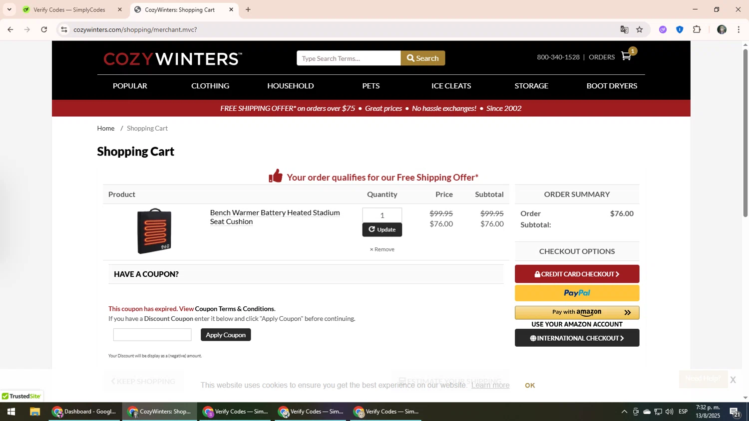Pay using the PayPal button
This screenshot has width=749, height=421.
click(577, 293)
